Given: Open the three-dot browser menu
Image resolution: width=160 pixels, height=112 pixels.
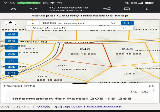Looking at the screenshot, I should (147, 9).
